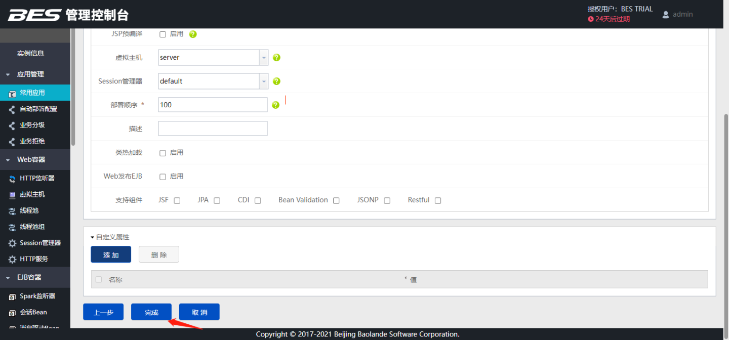Tick the select-all checkbox beside 名称 header

(99, 279)
